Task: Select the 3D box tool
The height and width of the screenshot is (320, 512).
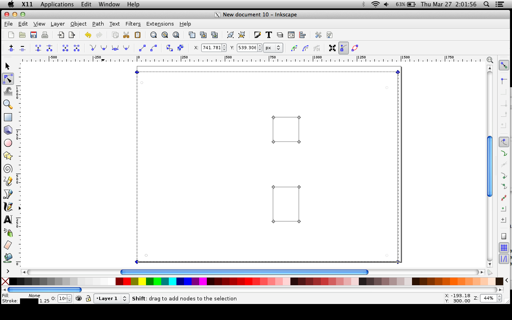Action: [x=8, y=130]
